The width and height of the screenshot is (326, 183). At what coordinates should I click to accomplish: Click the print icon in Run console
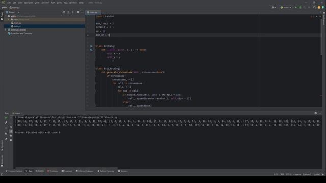[11, 136]
